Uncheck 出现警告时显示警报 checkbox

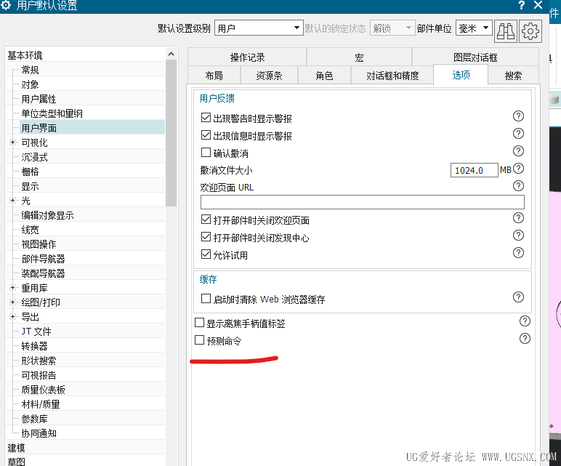click(x=206, y=117)
